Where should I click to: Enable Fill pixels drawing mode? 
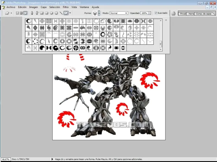(x=25, y=13)
